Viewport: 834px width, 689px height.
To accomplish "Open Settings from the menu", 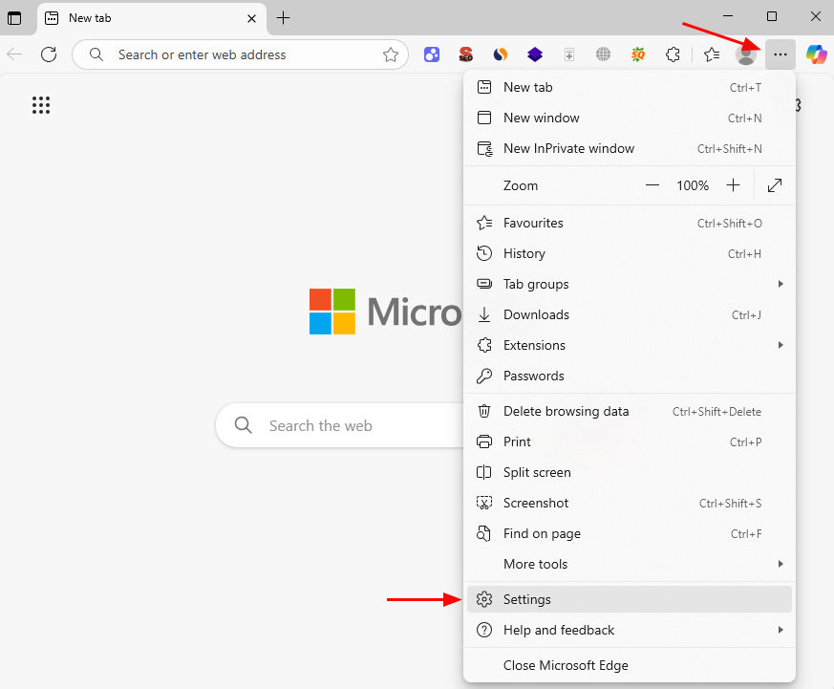I will 527,599.
